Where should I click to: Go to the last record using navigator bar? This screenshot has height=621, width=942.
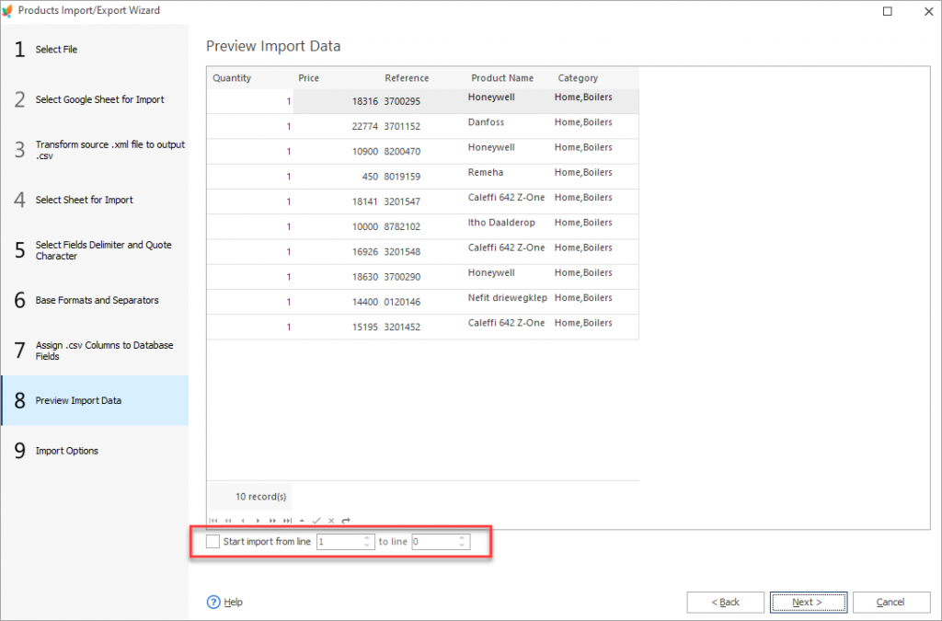tap(287, 520)
